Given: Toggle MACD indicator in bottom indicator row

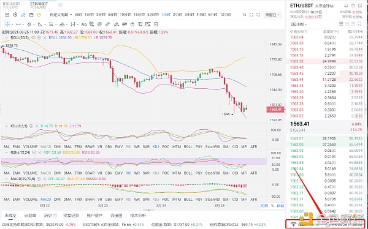Looking at the screenshot, I should [46, 199].
